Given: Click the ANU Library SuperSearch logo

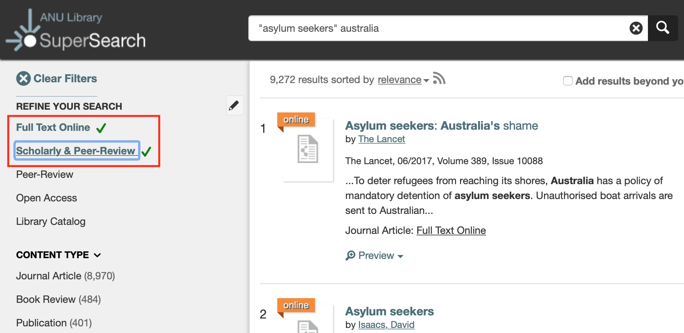Looking at the screenshot, I should point(76,30).
